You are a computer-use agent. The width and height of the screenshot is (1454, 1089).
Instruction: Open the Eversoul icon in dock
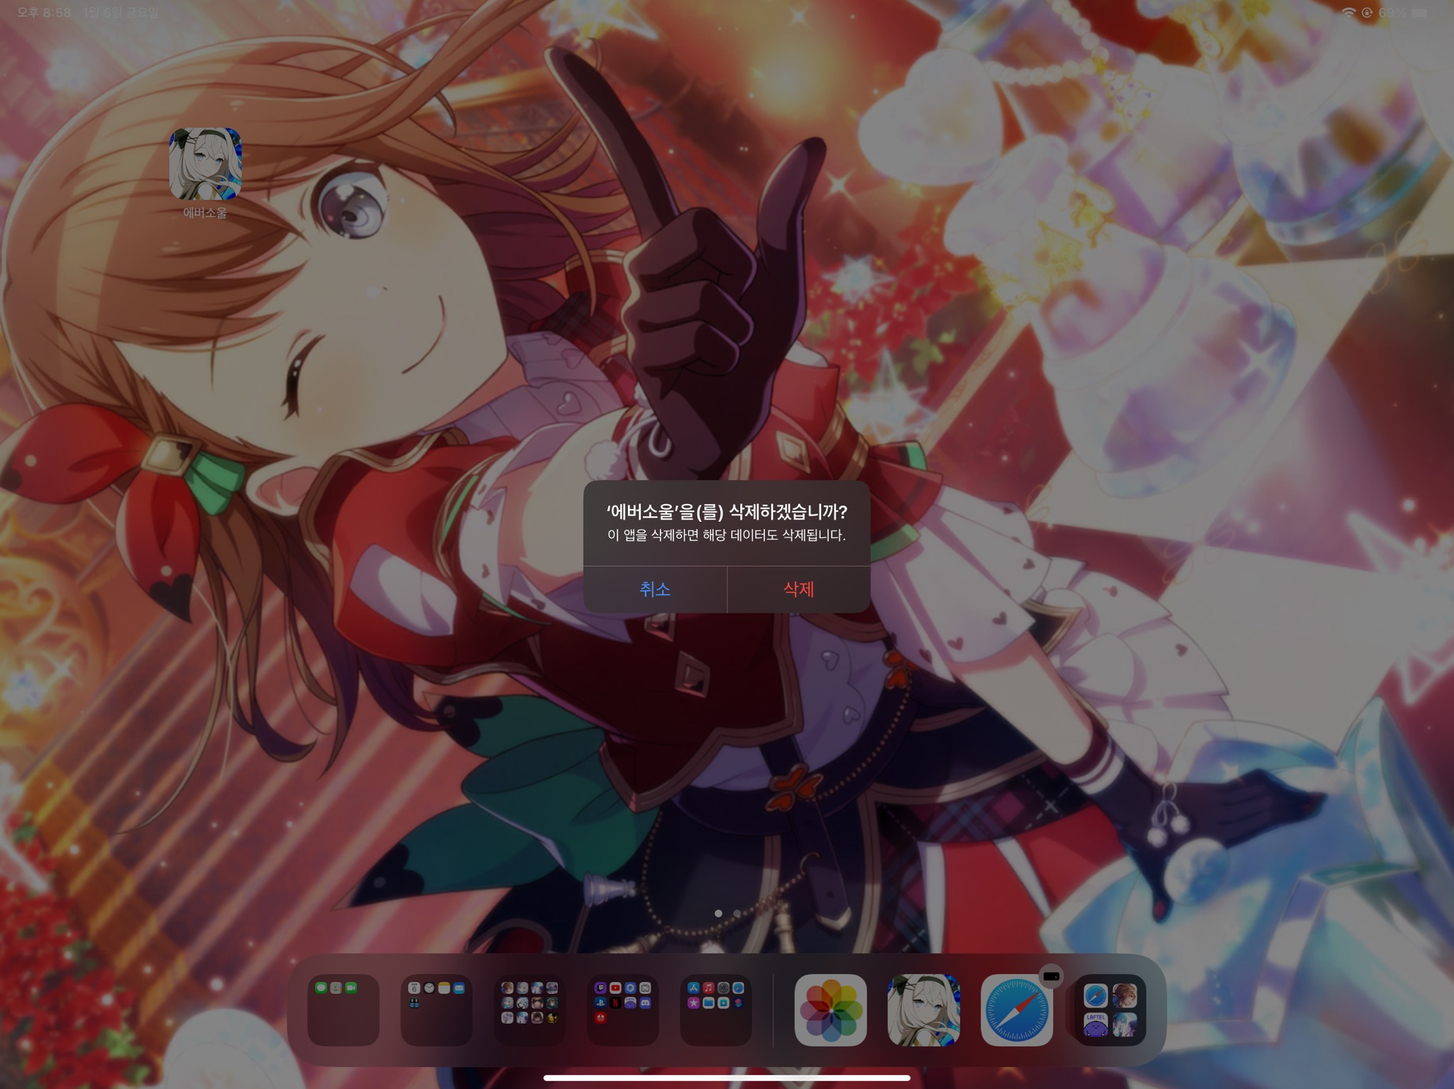(x=923, y=1010)
